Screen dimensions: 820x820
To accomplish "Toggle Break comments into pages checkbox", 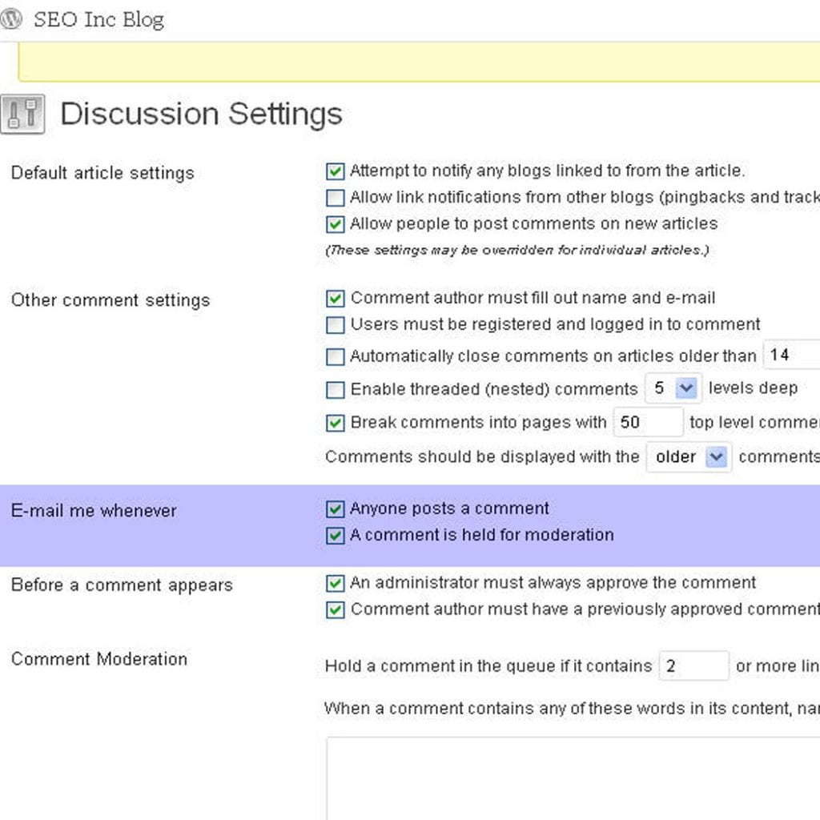I will 336,423.
